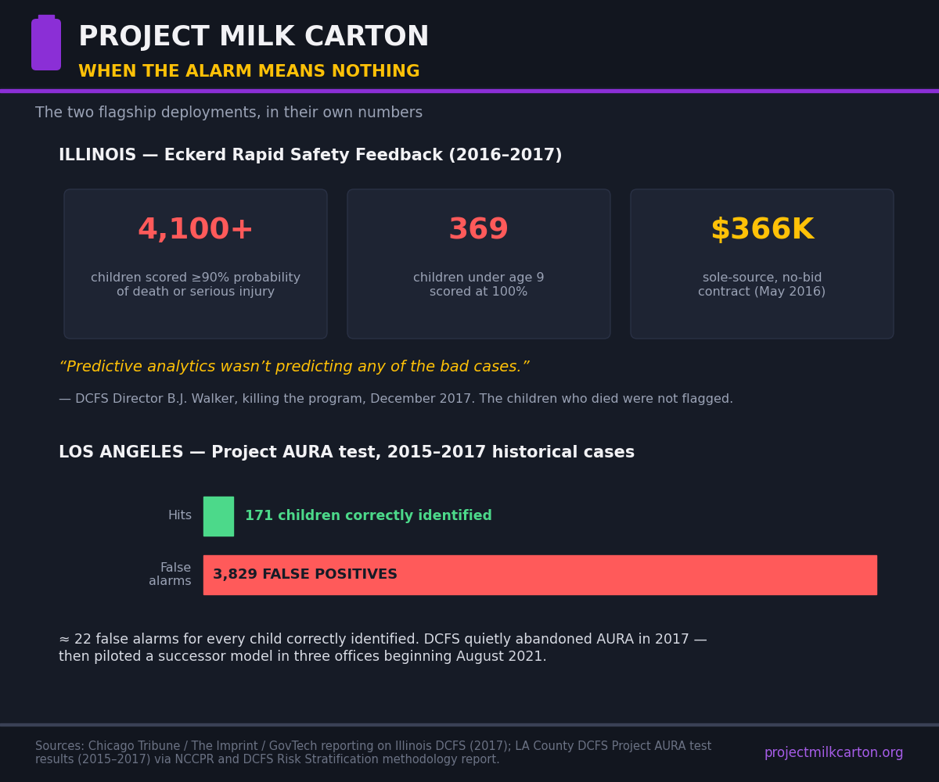Click the WHEN THE ALARM MEANS NOTHING subtitle
Image resolution: width=939 pixels, height=782 pixels.
(249, 72)
